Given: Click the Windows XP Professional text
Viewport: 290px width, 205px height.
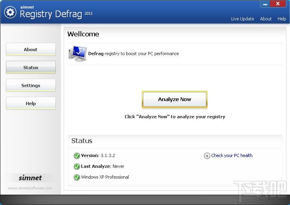Looking at the screenshot, I should (x=105, y=177).
